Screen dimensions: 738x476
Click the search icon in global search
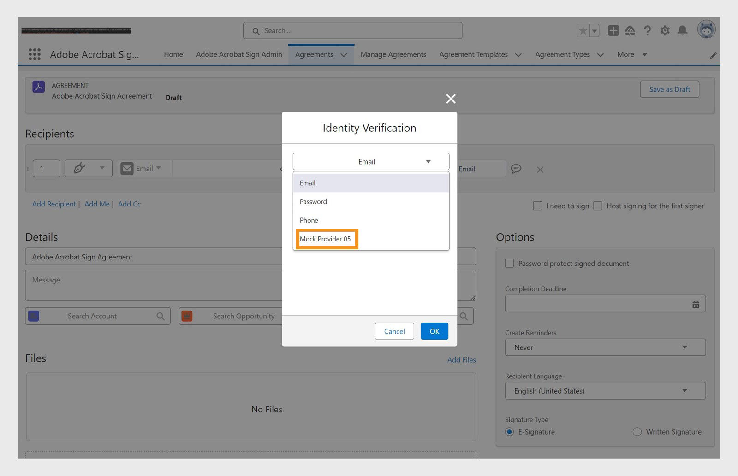coord(256,31)
